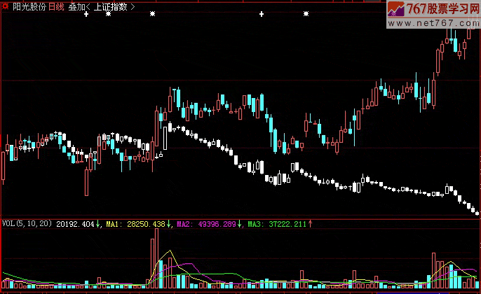
Task: Click the left angle bracket after 叠加
Action: click(x=88, y=6)
